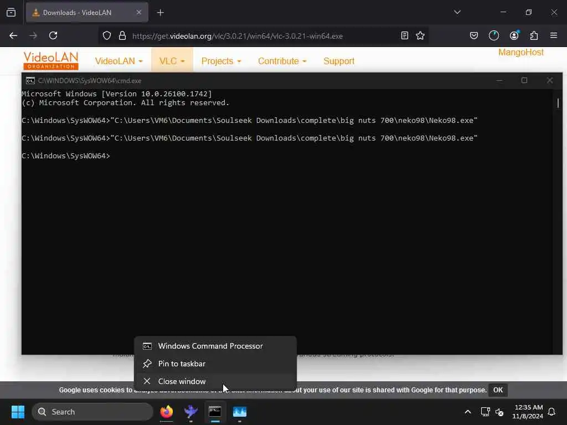Open Firefox account icon
Viewport: 567px width, 425px height.
coord(514,35)
